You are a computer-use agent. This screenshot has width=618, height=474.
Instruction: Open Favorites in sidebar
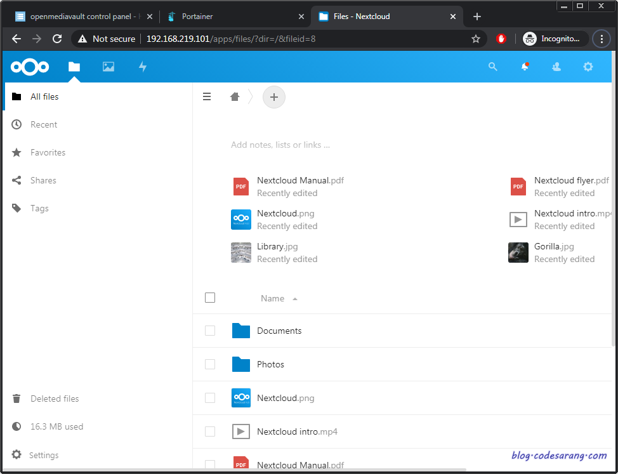(98, 152)
